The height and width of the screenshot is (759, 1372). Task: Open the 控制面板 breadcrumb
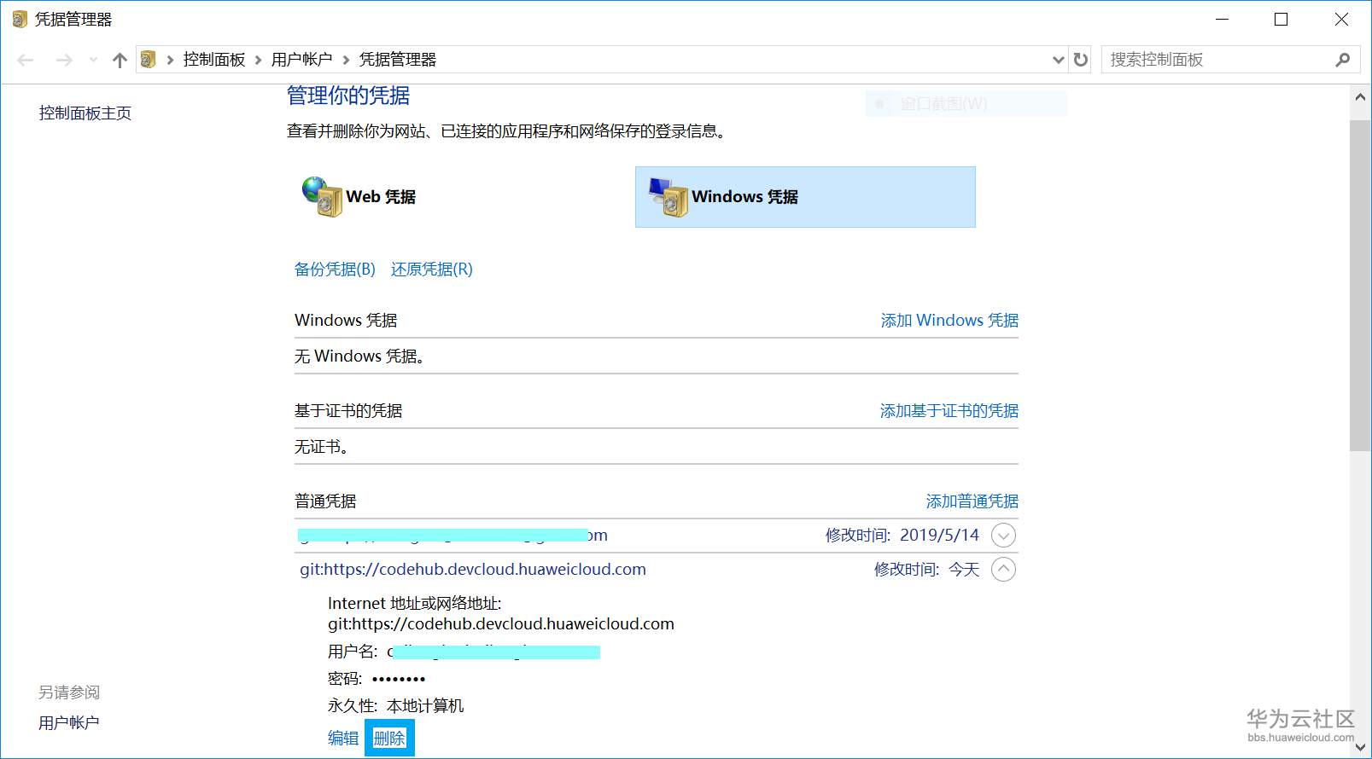click(x=214, y=60)
